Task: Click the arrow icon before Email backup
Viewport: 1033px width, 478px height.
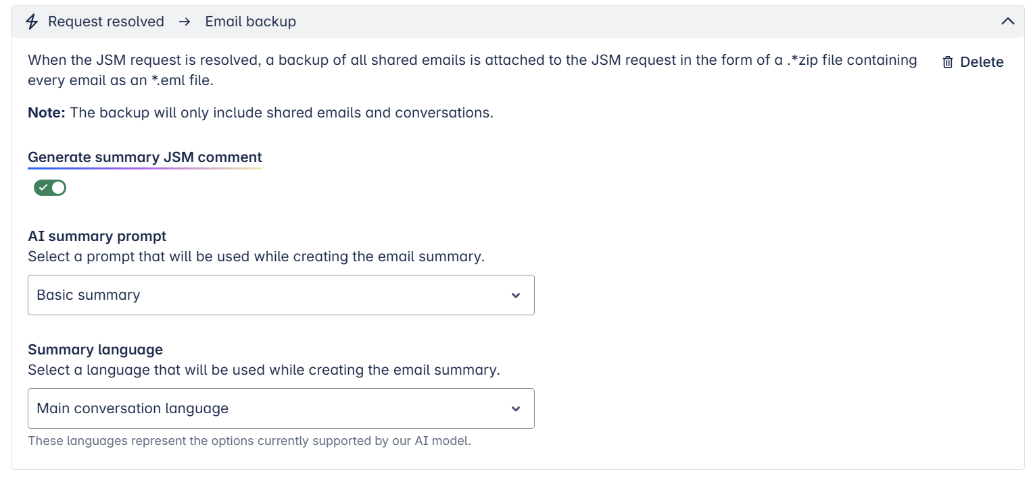Action: pyautogui.click(x=185, y=22)
